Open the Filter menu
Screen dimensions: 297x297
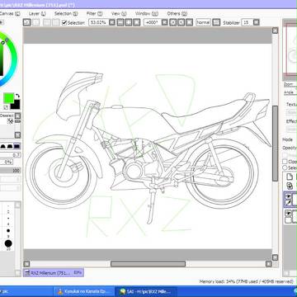(x=94, y=13)
